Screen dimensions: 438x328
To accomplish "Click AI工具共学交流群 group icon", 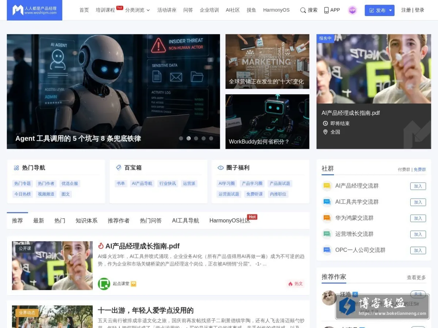I will point(327,202).
